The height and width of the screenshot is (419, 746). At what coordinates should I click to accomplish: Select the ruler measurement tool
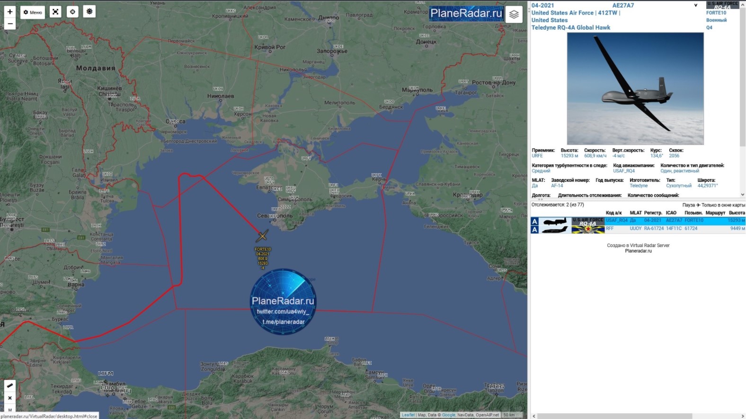(x=10, y=385)
